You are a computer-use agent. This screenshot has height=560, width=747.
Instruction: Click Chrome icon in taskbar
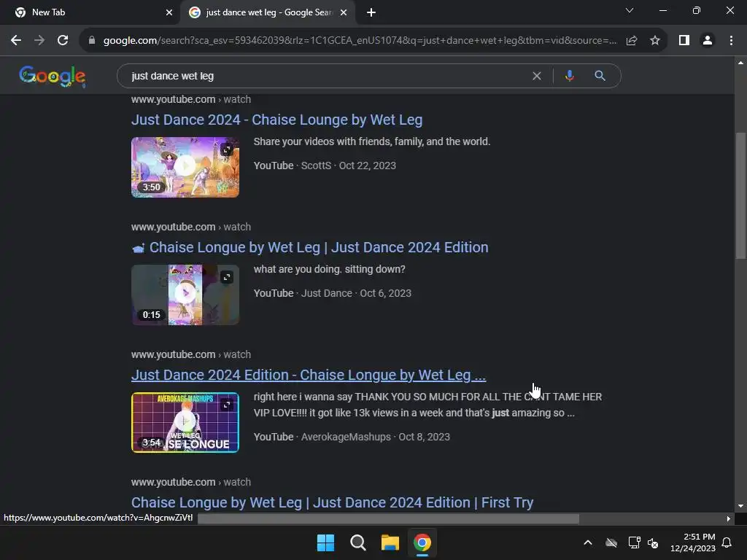pos(422,542)
